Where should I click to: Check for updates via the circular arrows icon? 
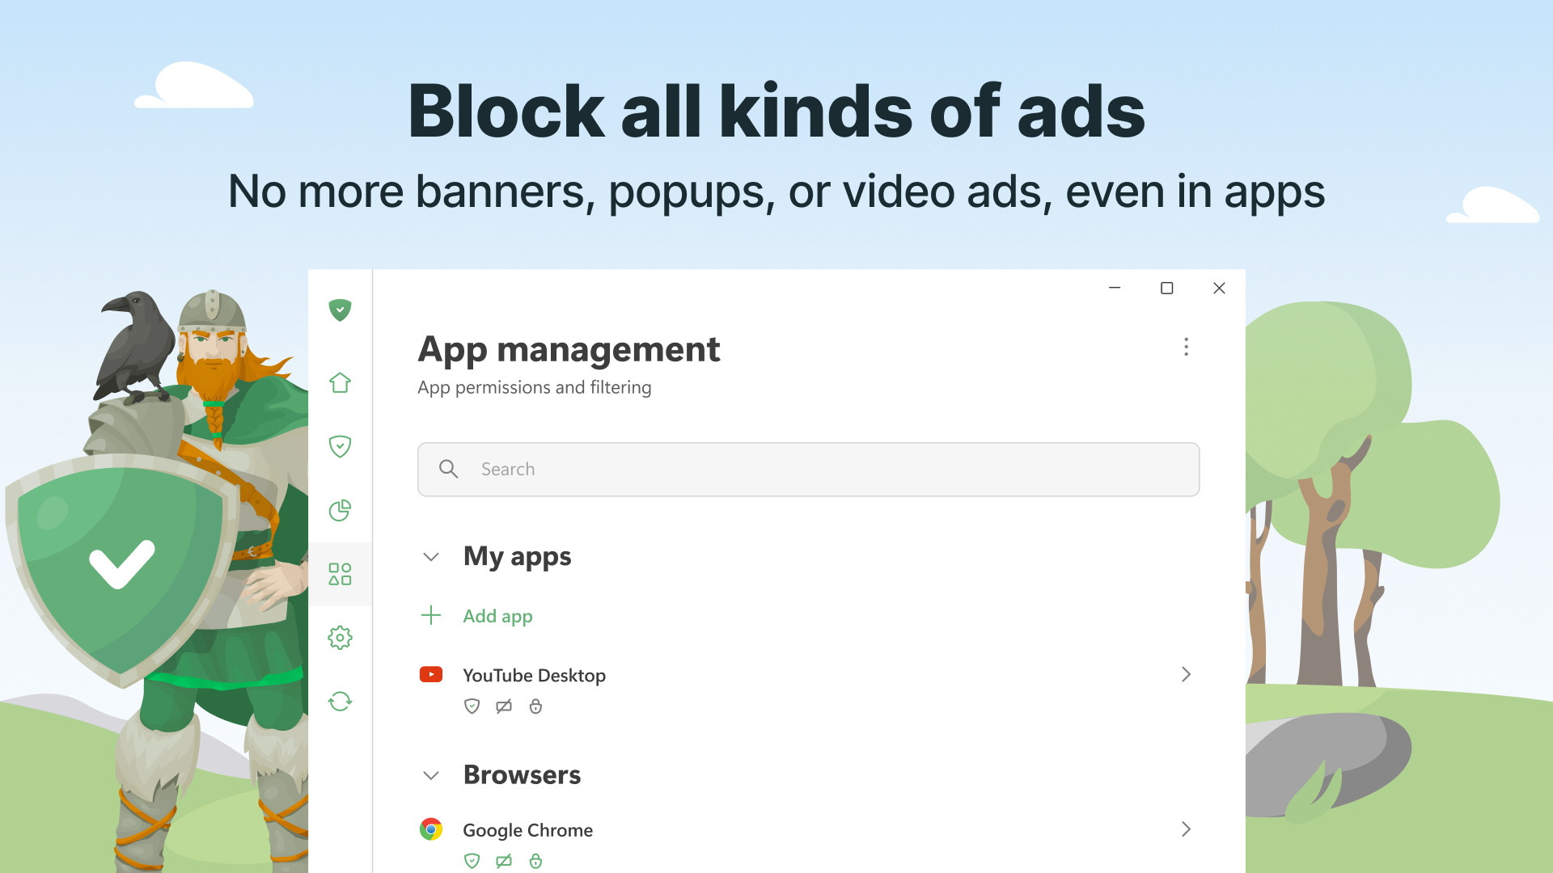[x=340, y=702]
